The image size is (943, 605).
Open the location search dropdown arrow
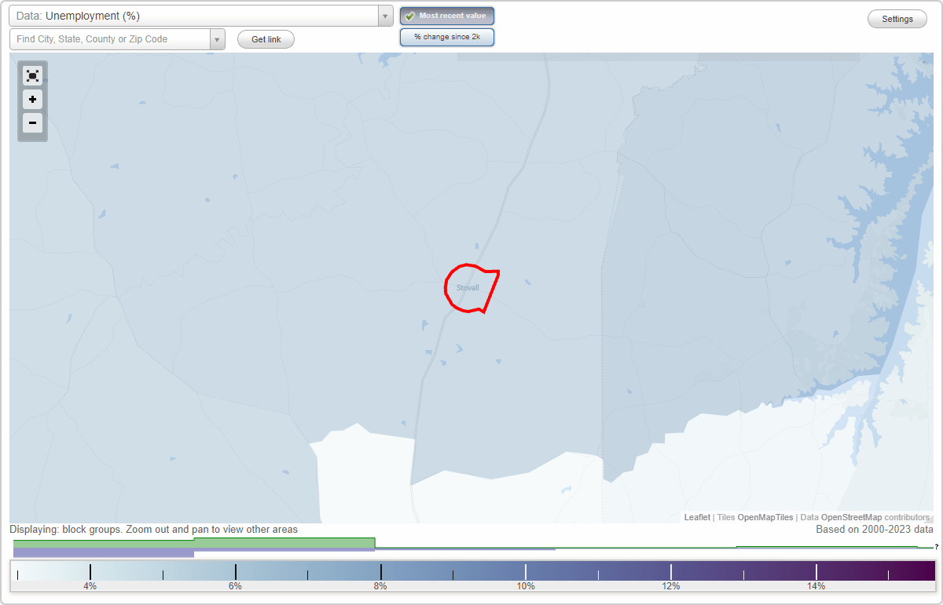218,39
